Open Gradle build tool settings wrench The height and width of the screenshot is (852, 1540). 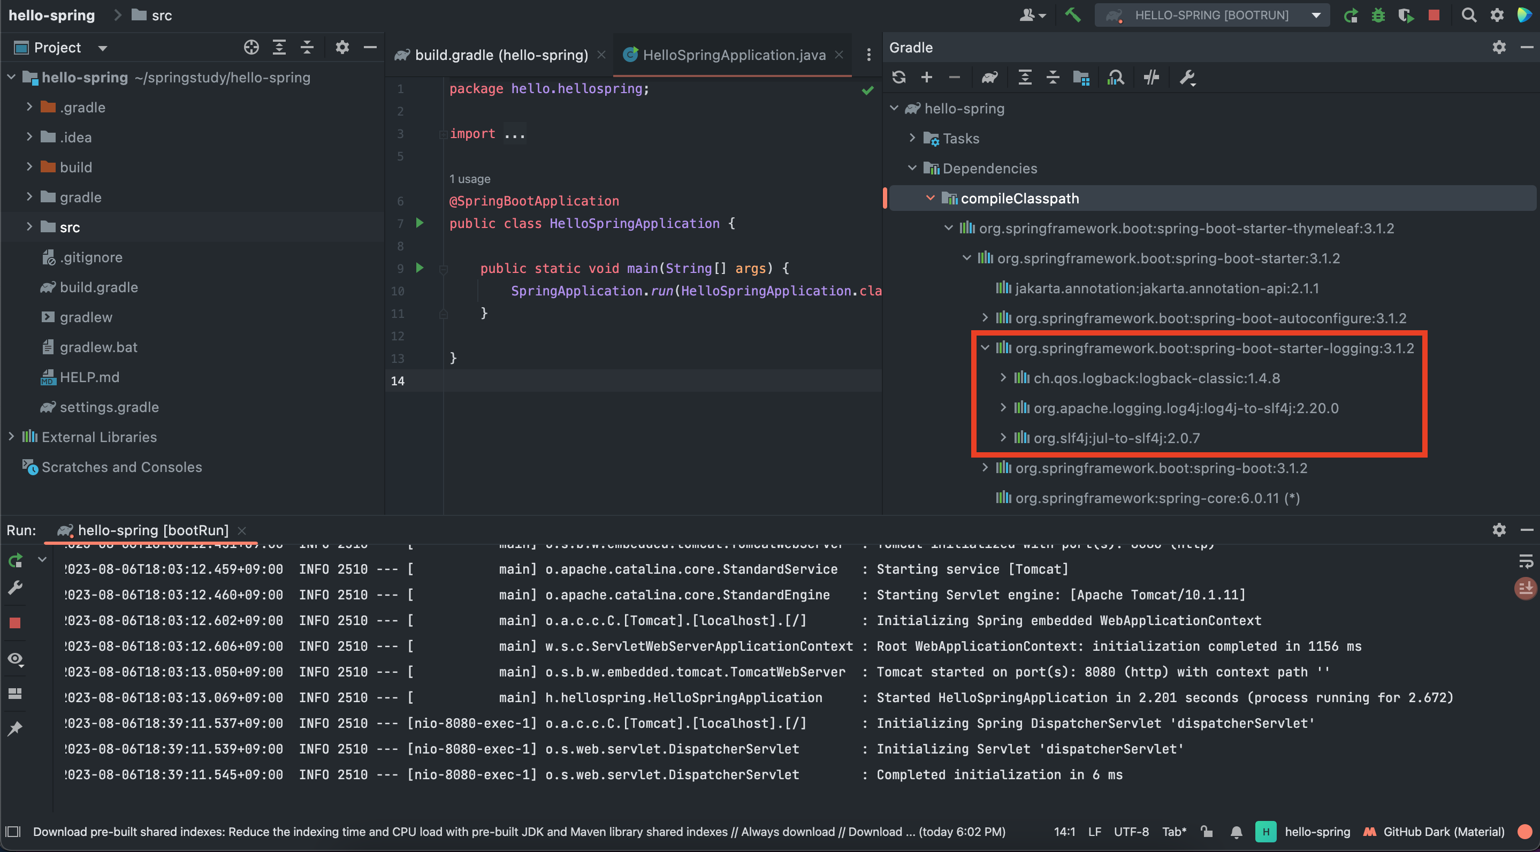[x=1187, y=77]
